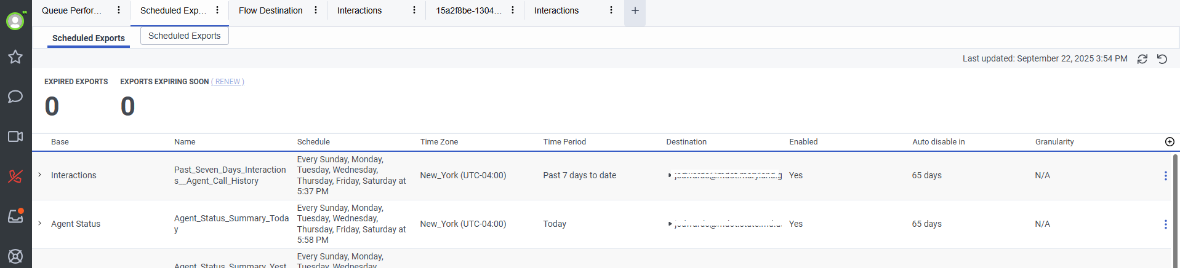Add a new tab with plus button
1180x268 pixels.
635,10
